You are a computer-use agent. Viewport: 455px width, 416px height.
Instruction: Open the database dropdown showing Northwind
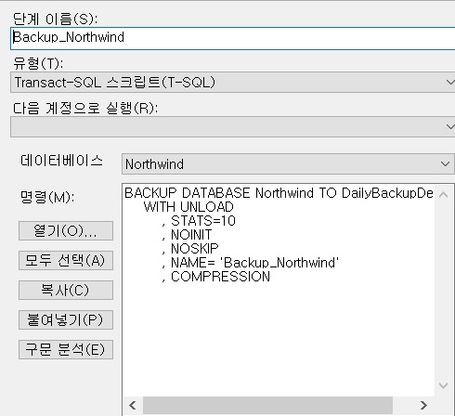pos(288,163)
